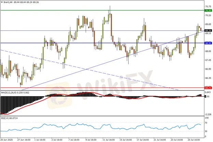Click the 66.90 price axis value
213x142 pixels.
208,69
